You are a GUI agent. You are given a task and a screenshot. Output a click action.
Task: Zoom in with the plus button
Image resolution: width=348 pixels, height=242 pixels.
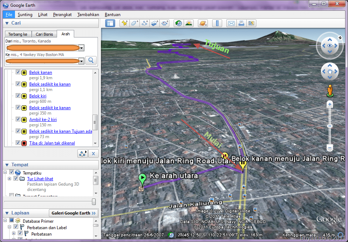330,105
